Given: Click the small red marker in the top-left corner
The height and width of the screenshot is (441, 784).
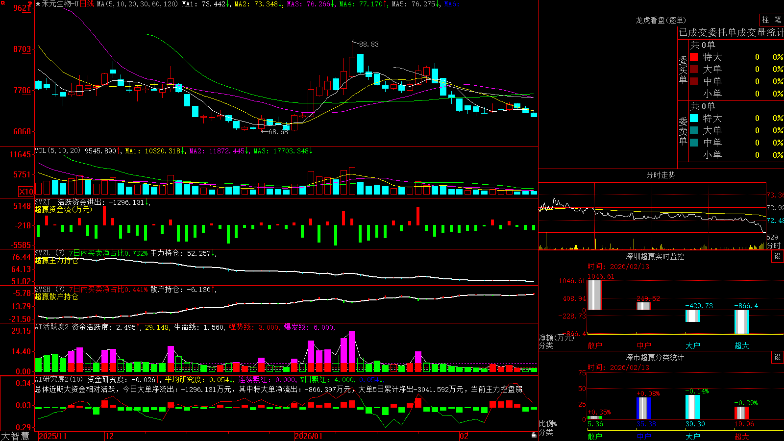Looking at the screenshot, I should pos(2,2).
